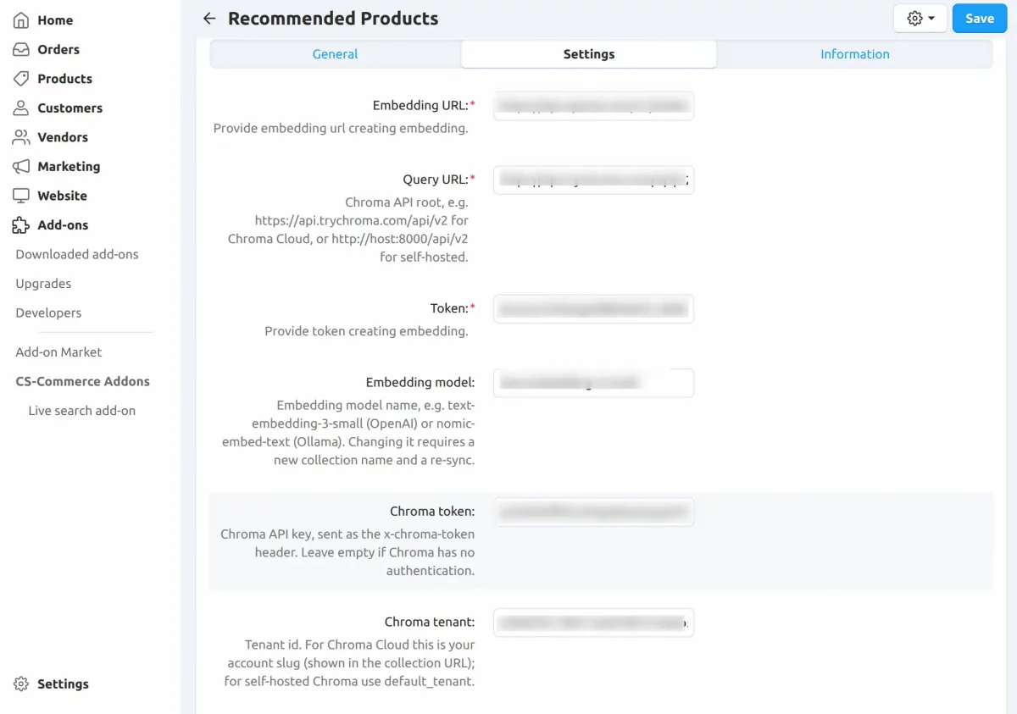
Task: Select the Settings tab
Action: pos(589,54)
